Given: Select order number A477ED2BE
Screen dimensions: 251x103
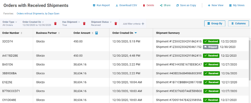Looking at the screenshot, I should [x=10, y=56].
